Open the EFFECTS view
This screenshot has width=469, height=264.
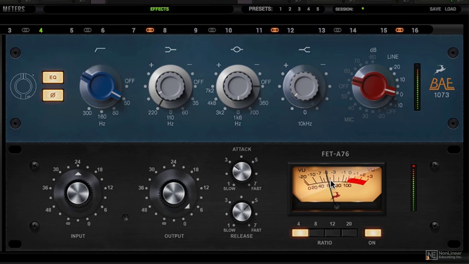[159, 9]
